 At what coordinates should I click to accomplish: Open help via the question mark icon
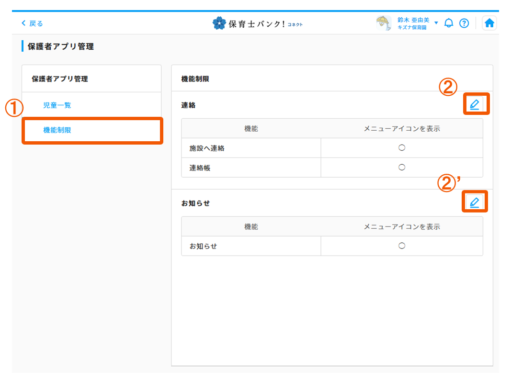(x=464, y=23)
